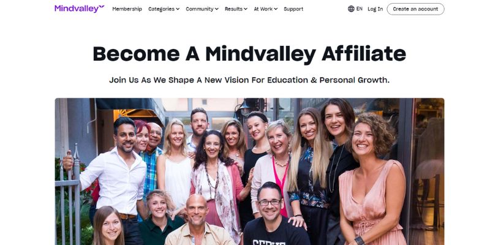Go to the Support page
This screenshot has width=490, height=245.
(293, 9)
